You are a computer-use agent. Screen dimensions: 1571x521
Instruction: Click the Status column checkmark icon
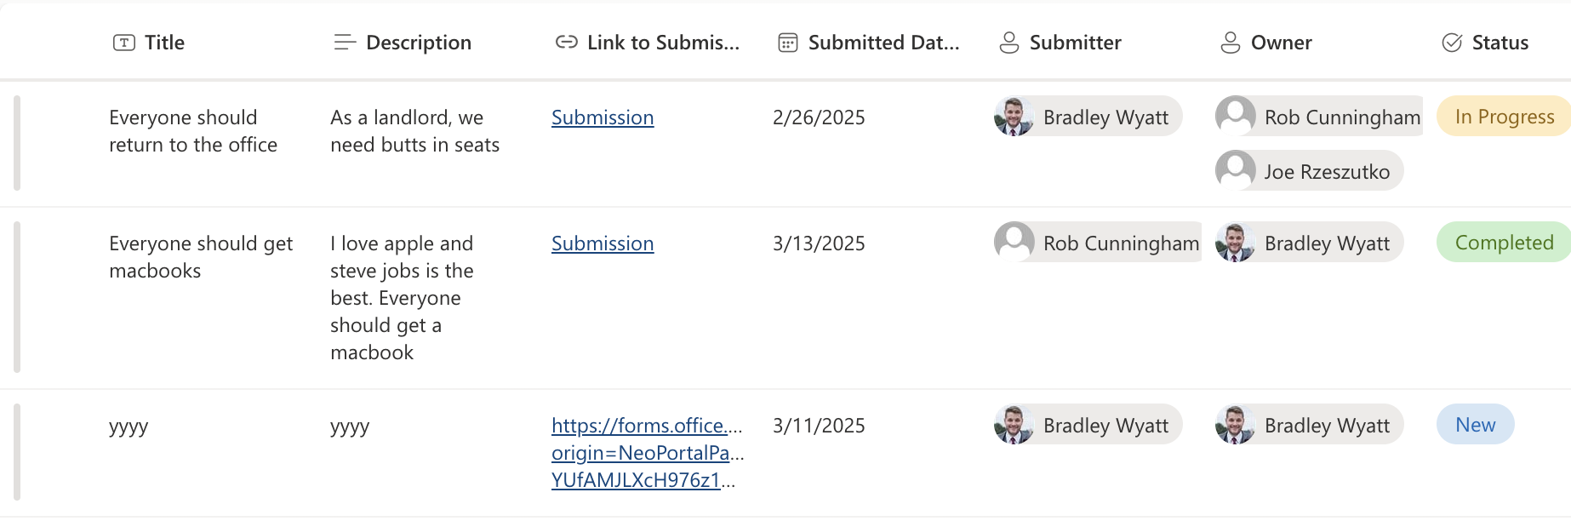coord(1452,43)
